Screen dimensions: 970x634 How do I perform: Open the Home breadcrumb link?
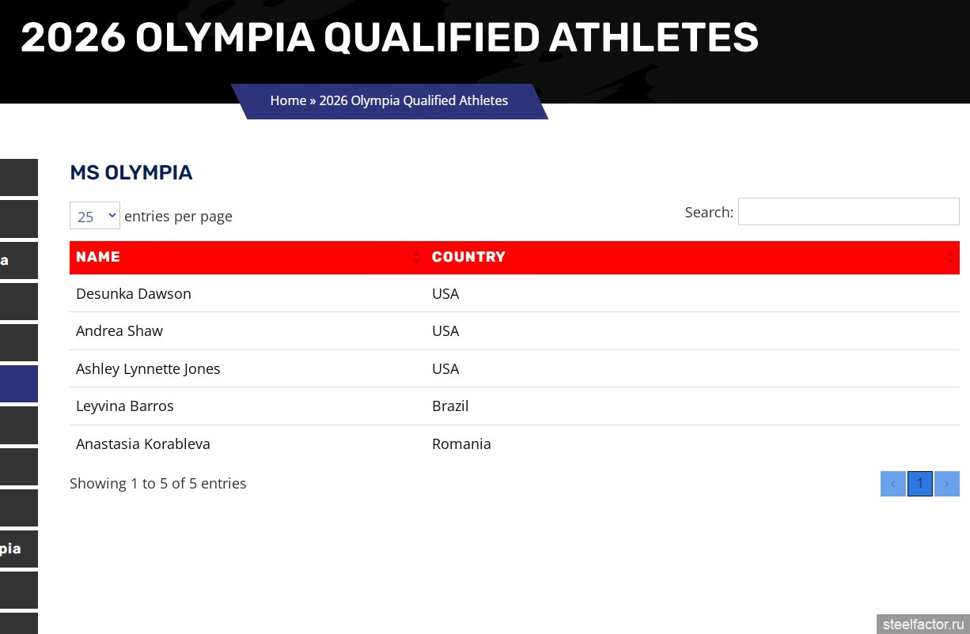(x=288, y=100)
